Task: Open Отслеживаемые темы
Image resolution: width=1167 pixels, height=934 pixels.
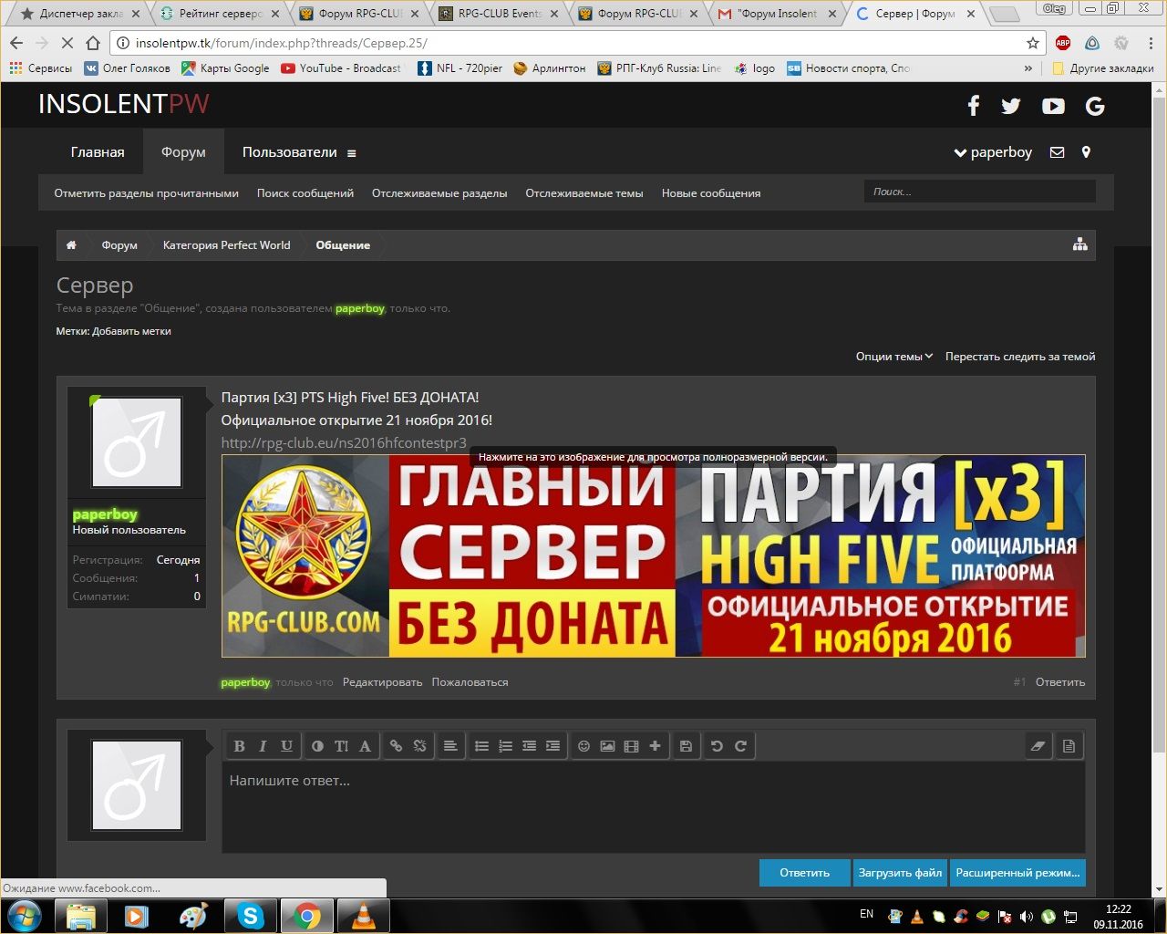Action: click(x=584, y=193)
